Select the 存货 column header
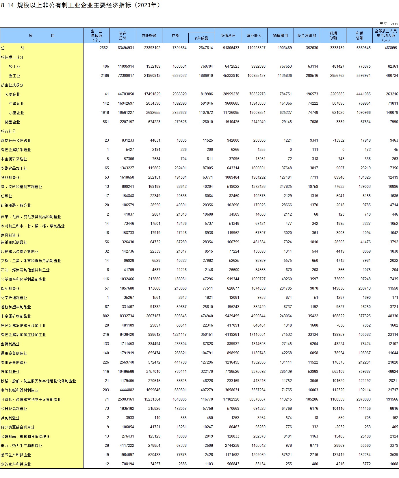 [x=175, y=36]
